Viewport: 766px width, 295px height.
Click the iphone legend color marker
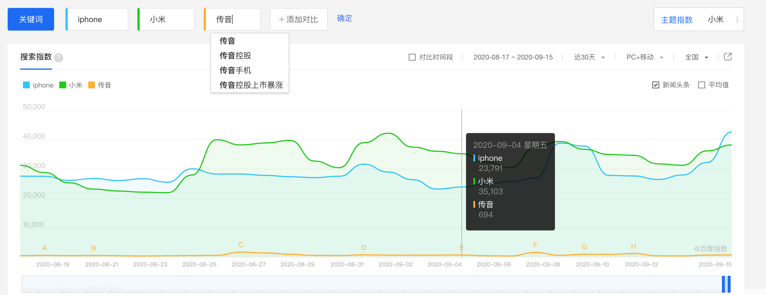(26, 85)
